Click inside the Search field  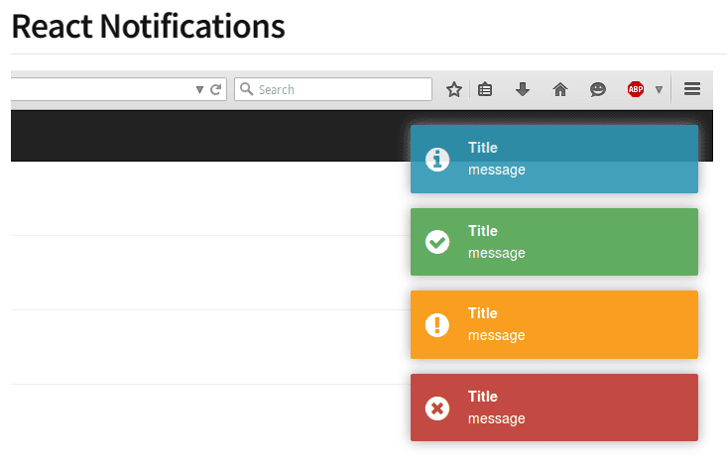337,90
